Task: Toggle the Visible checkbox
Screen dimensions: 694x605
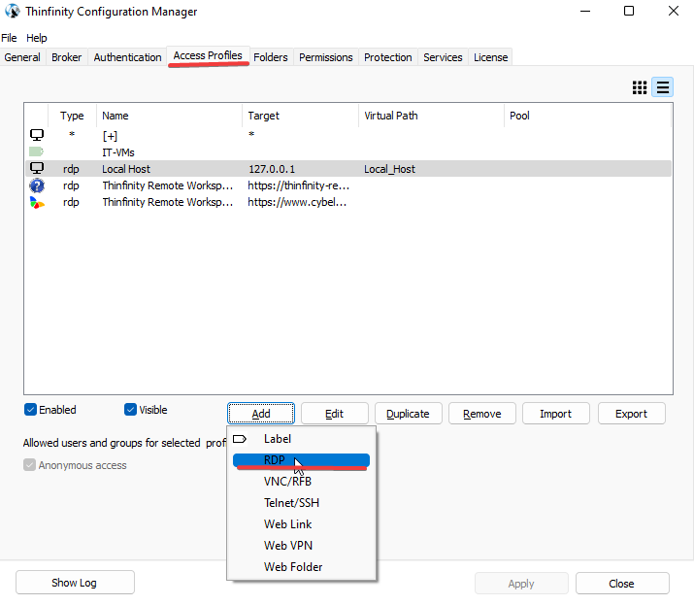Action: tap(130, 410)
